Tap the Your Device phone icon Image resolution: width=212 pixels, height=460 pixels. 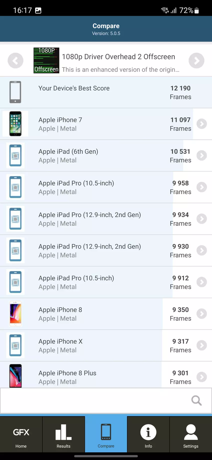point(15,92)
